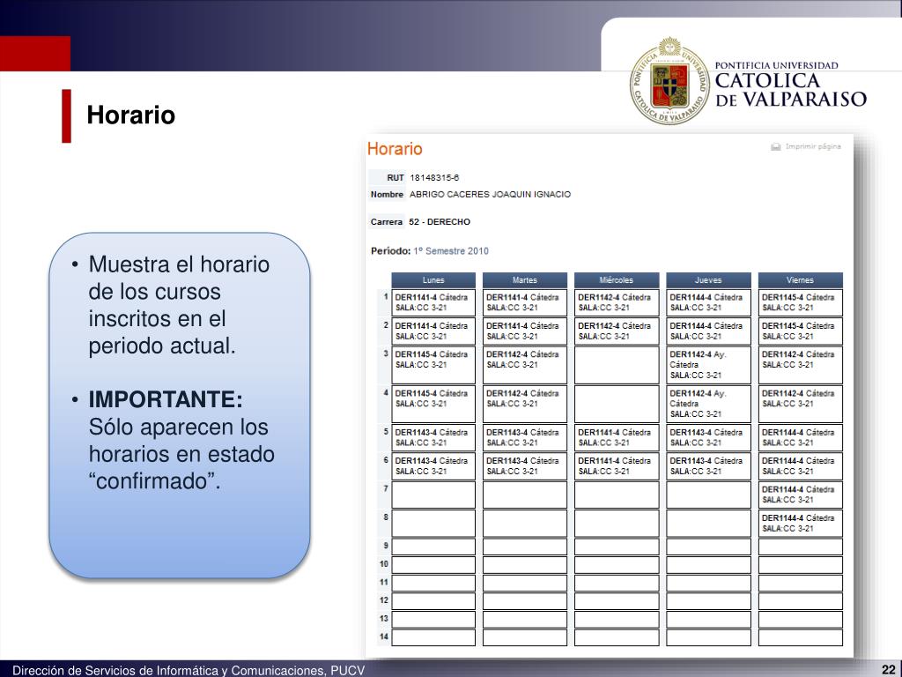Click the Jueves period 6 cell DER1143-4
This screenshot has width=902, height=677.
(x=708, y=466)
